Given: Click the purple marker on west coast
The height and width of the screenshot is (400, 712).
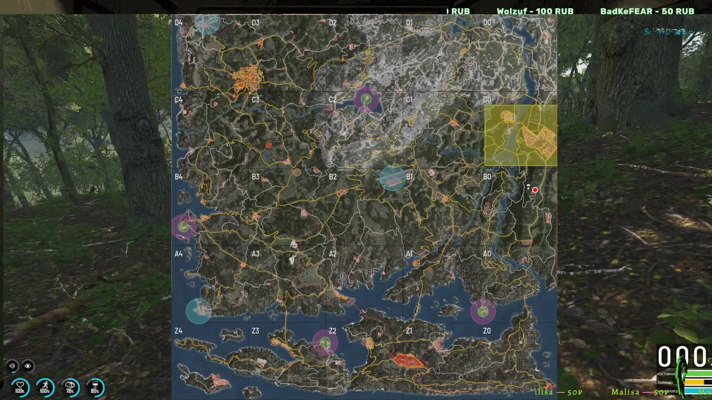Looking at the screenshot, I should click(x=183, y=226).
